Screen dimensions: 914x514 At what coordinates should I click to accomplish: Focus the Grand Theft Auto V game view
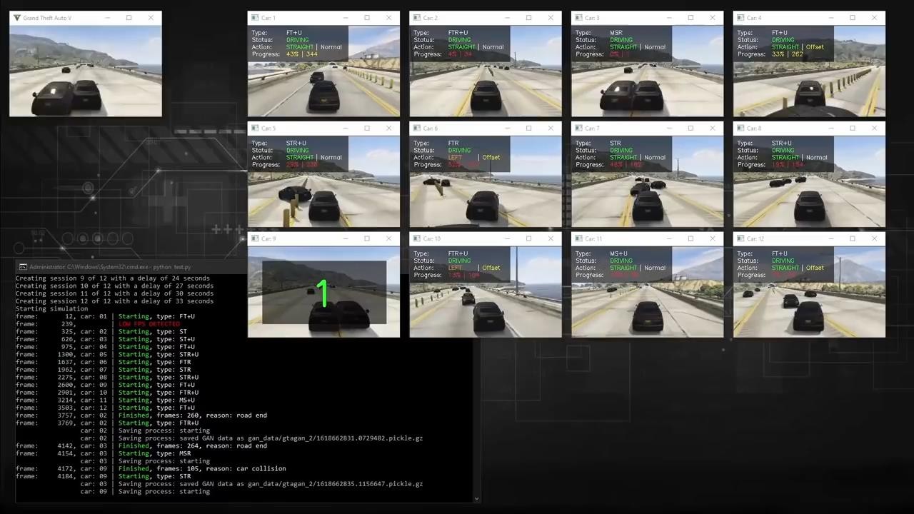(86, 71)
